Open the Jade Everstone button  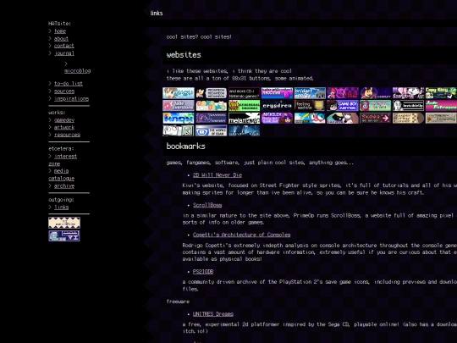[179, 106]
